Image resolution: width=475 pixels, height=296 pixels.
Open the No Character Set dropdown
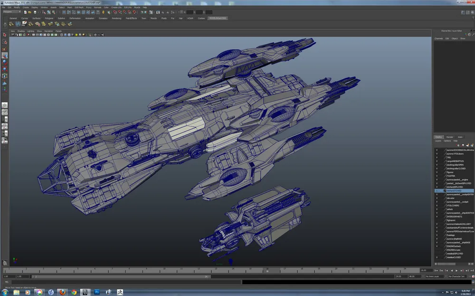pos(457,276)
